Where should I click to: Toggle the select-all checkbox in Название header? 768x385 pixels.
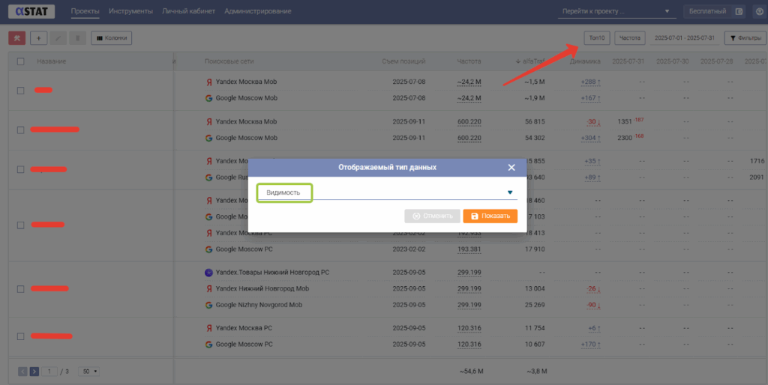pyautogui.click(x=21, y=61)
